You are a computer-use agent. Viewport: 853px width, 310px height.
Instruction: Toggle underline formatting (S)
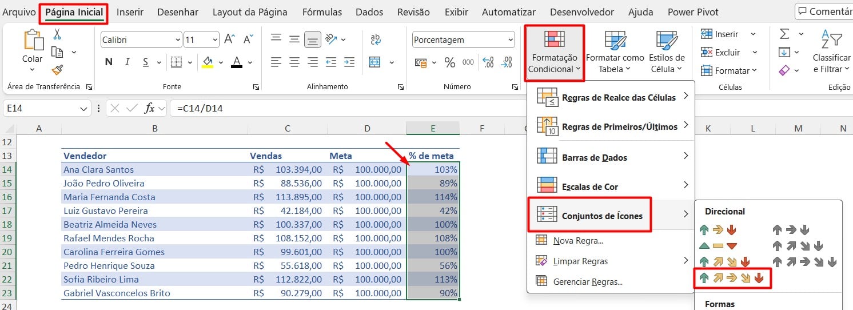[x=145, y=62]
